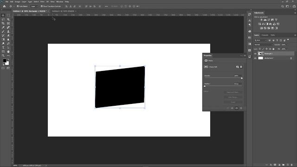Switch to the Paths tab

tap(273, 35)
